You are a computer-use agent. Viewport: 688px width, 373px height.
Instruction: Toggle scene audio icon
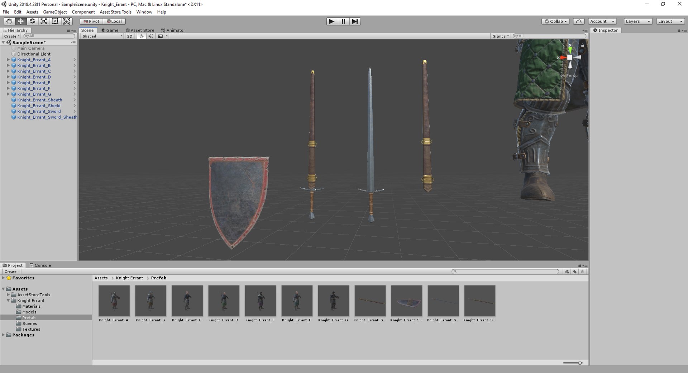click(151, 36)
